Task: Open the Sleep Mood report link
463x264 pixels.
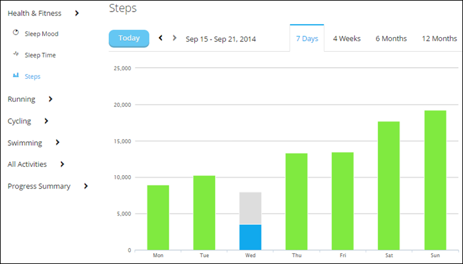Action: [42, 34]
